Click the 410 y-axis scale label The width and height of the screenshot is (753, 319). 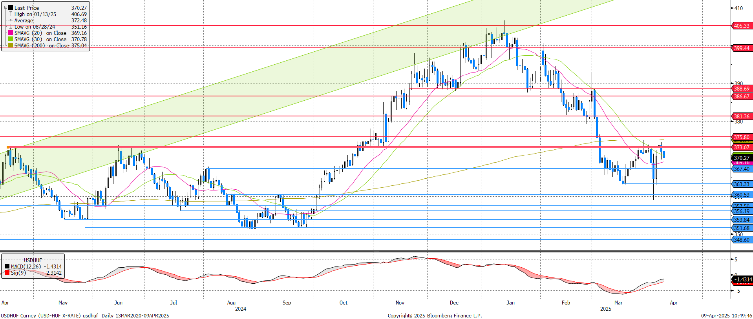[738, 8]
